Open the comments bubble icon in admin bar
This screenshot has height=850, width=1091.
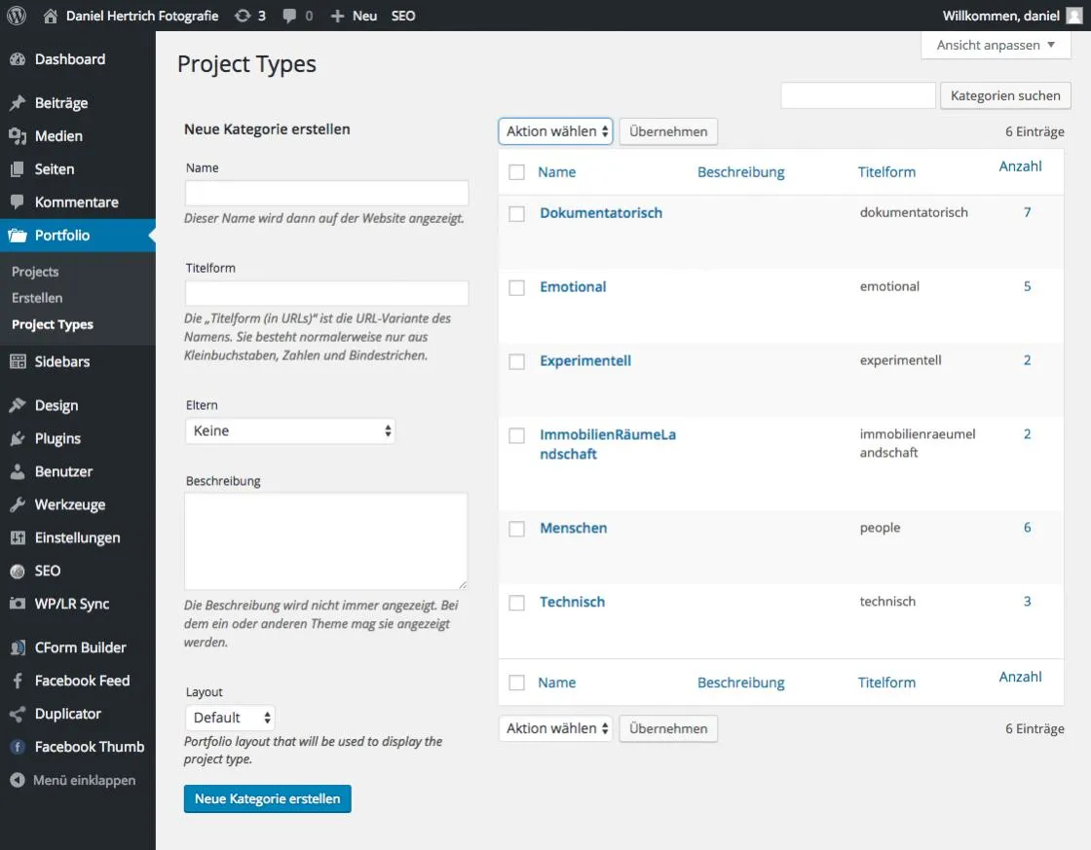click(289, 16)
